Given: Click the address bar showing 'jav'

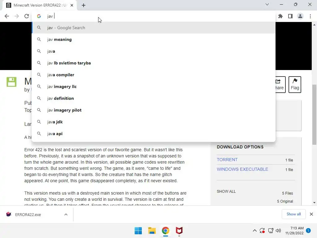Looking at the screenshot, I should click(154, 16).
